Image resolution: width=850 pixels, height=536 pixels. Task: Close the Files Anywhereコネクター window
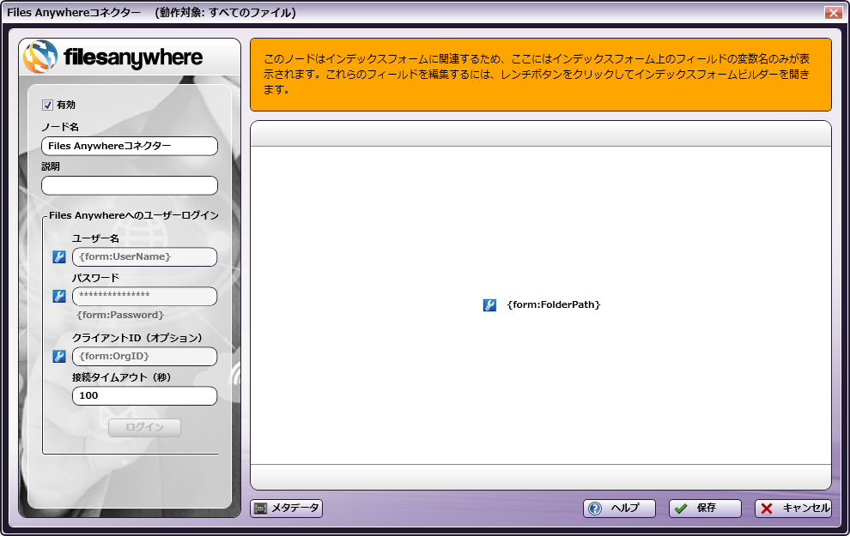coord(833,13)
